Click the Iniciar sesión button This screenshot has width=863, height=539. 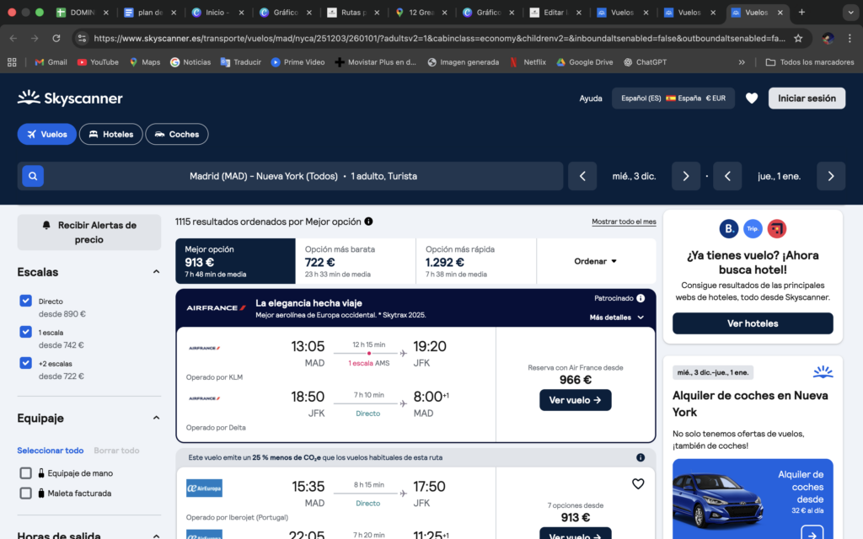click(807, 99)
